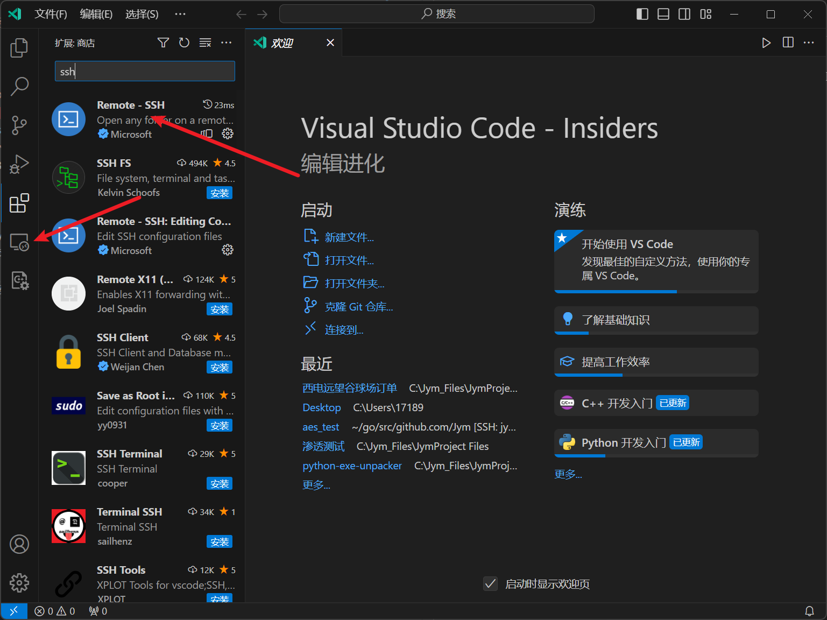This screenshot has height=620, width=827.
Task: Click 打开文件夹... link
Action: click(x=355, y=284)
